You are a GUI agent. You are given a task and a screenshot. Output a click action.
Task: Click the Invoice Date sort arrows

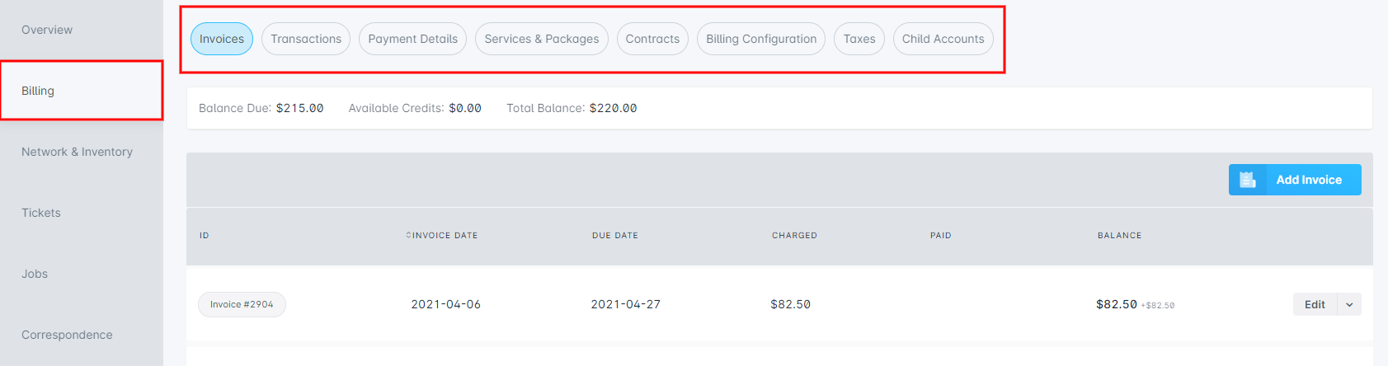coord(408,236)
